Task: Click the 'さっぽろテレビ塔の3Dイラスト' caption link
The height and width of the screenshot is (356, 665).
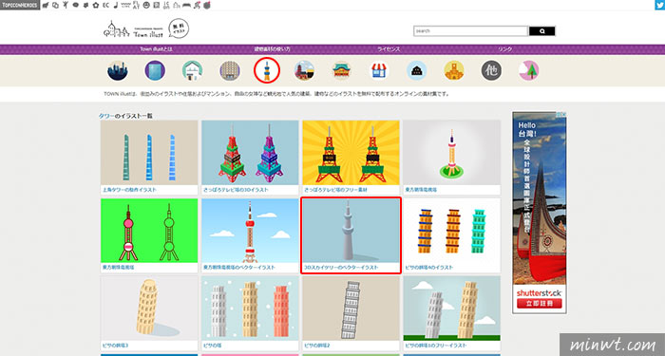Action: 236,190
